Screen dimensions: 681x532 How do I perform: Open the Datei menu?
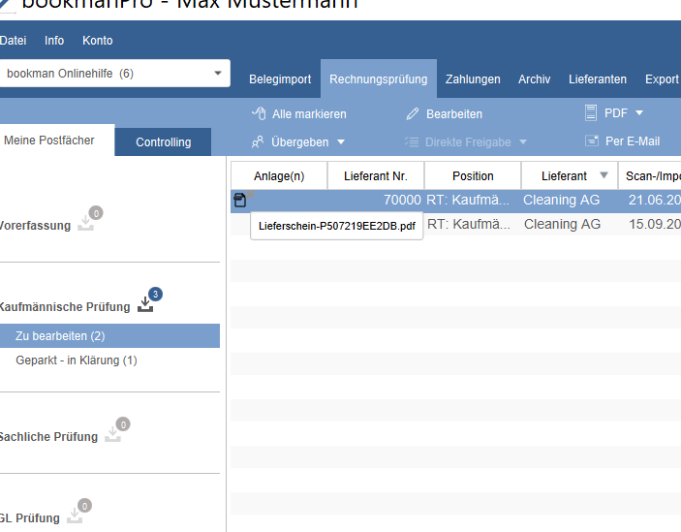pos(13,41)
